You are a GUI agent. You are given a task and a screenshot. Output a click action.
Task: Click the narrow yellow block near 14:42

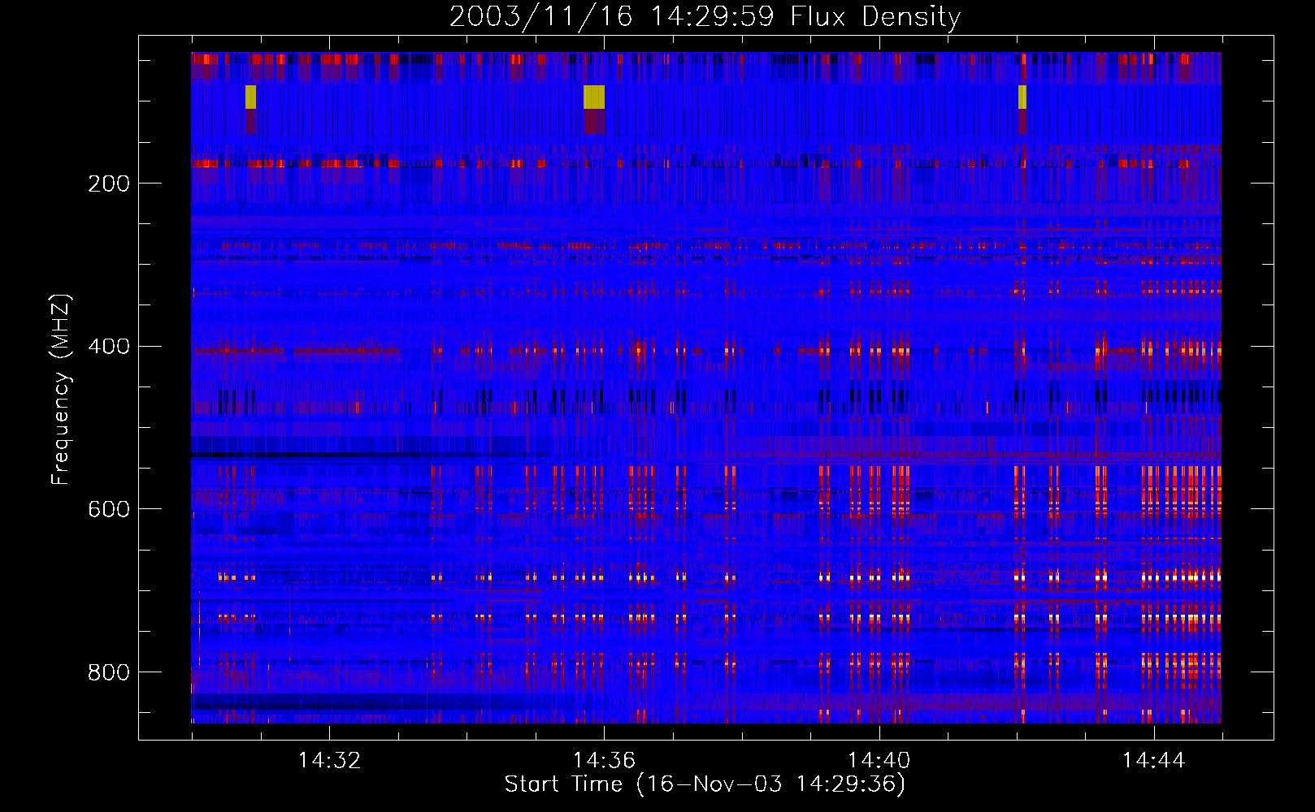1022,97
